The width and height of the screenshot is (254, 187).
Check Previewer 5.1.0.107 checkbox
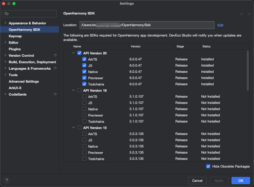coord(84,115)
